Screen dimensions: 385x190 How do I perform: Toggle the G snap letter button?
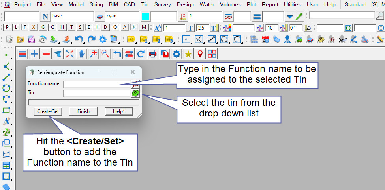point(42,27)
